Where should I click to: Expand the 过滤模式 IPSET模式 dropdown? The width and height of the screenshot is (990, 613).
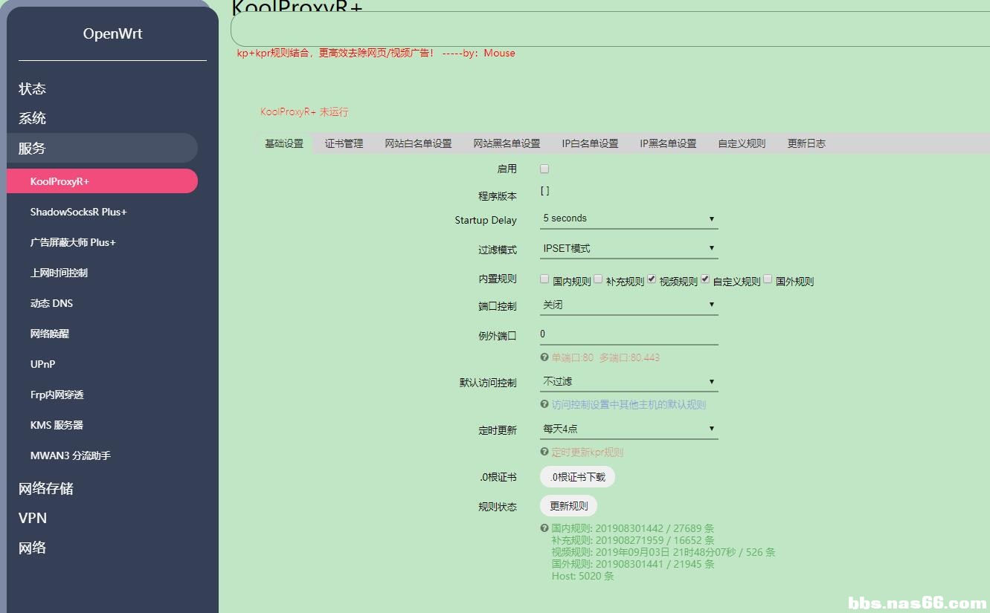tap(629, 249)
